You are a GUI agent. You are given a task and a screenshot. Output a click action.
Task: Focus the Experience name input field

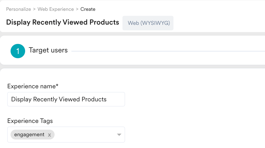pyautogui.click(x=66, y=99)
